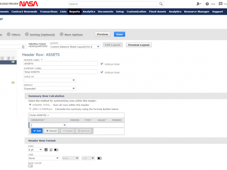Open the Support menu
The width and height of the screenshot is (227, 170).
[x=218, y=12]
